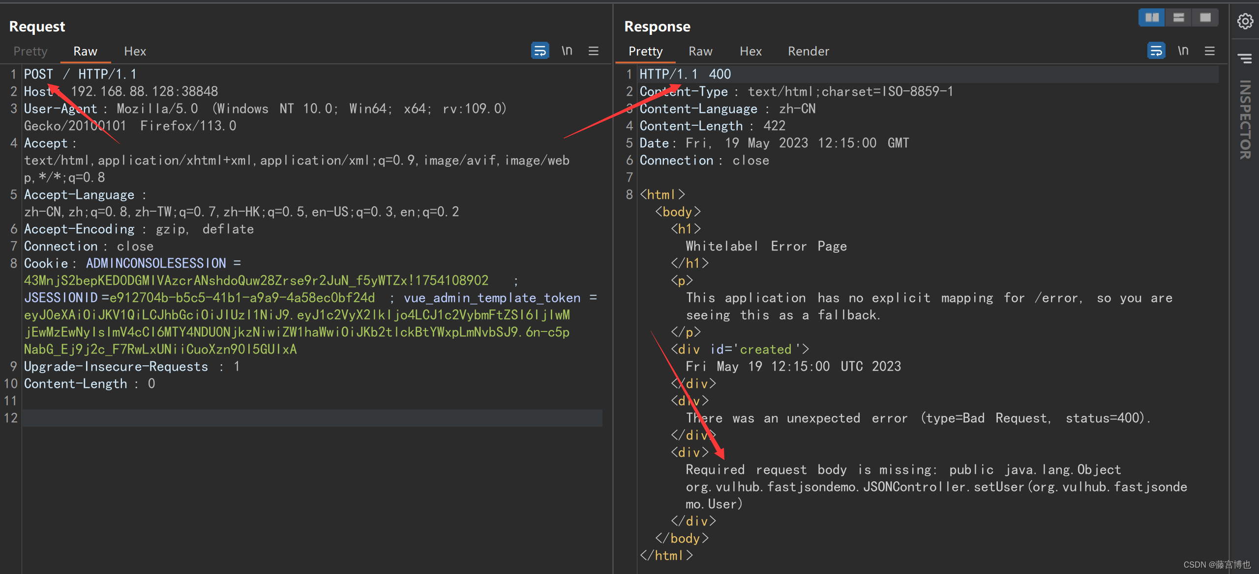The width and height of the screenshot is (1259, 574).
Task: Open the Response panel options menu
Action: [1210, 51]
